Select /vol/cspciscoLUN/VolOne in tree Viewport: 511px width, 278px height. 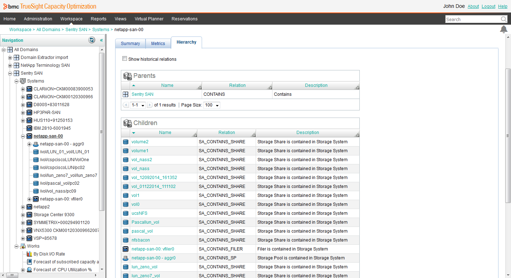click(x=64, y=160)
